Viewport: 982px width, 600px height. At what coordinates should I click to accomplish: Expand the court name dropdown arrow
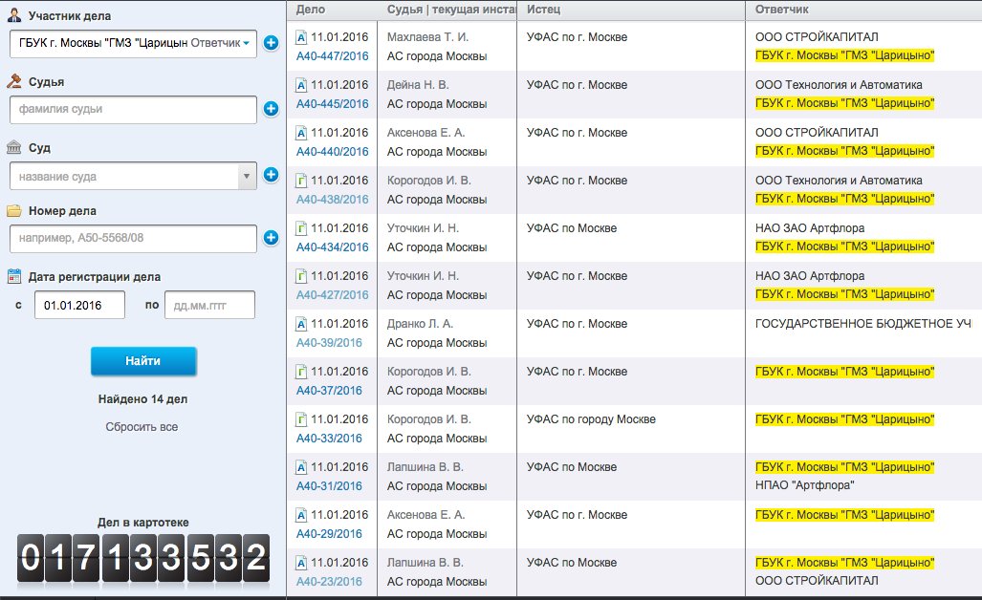(247, 177)
